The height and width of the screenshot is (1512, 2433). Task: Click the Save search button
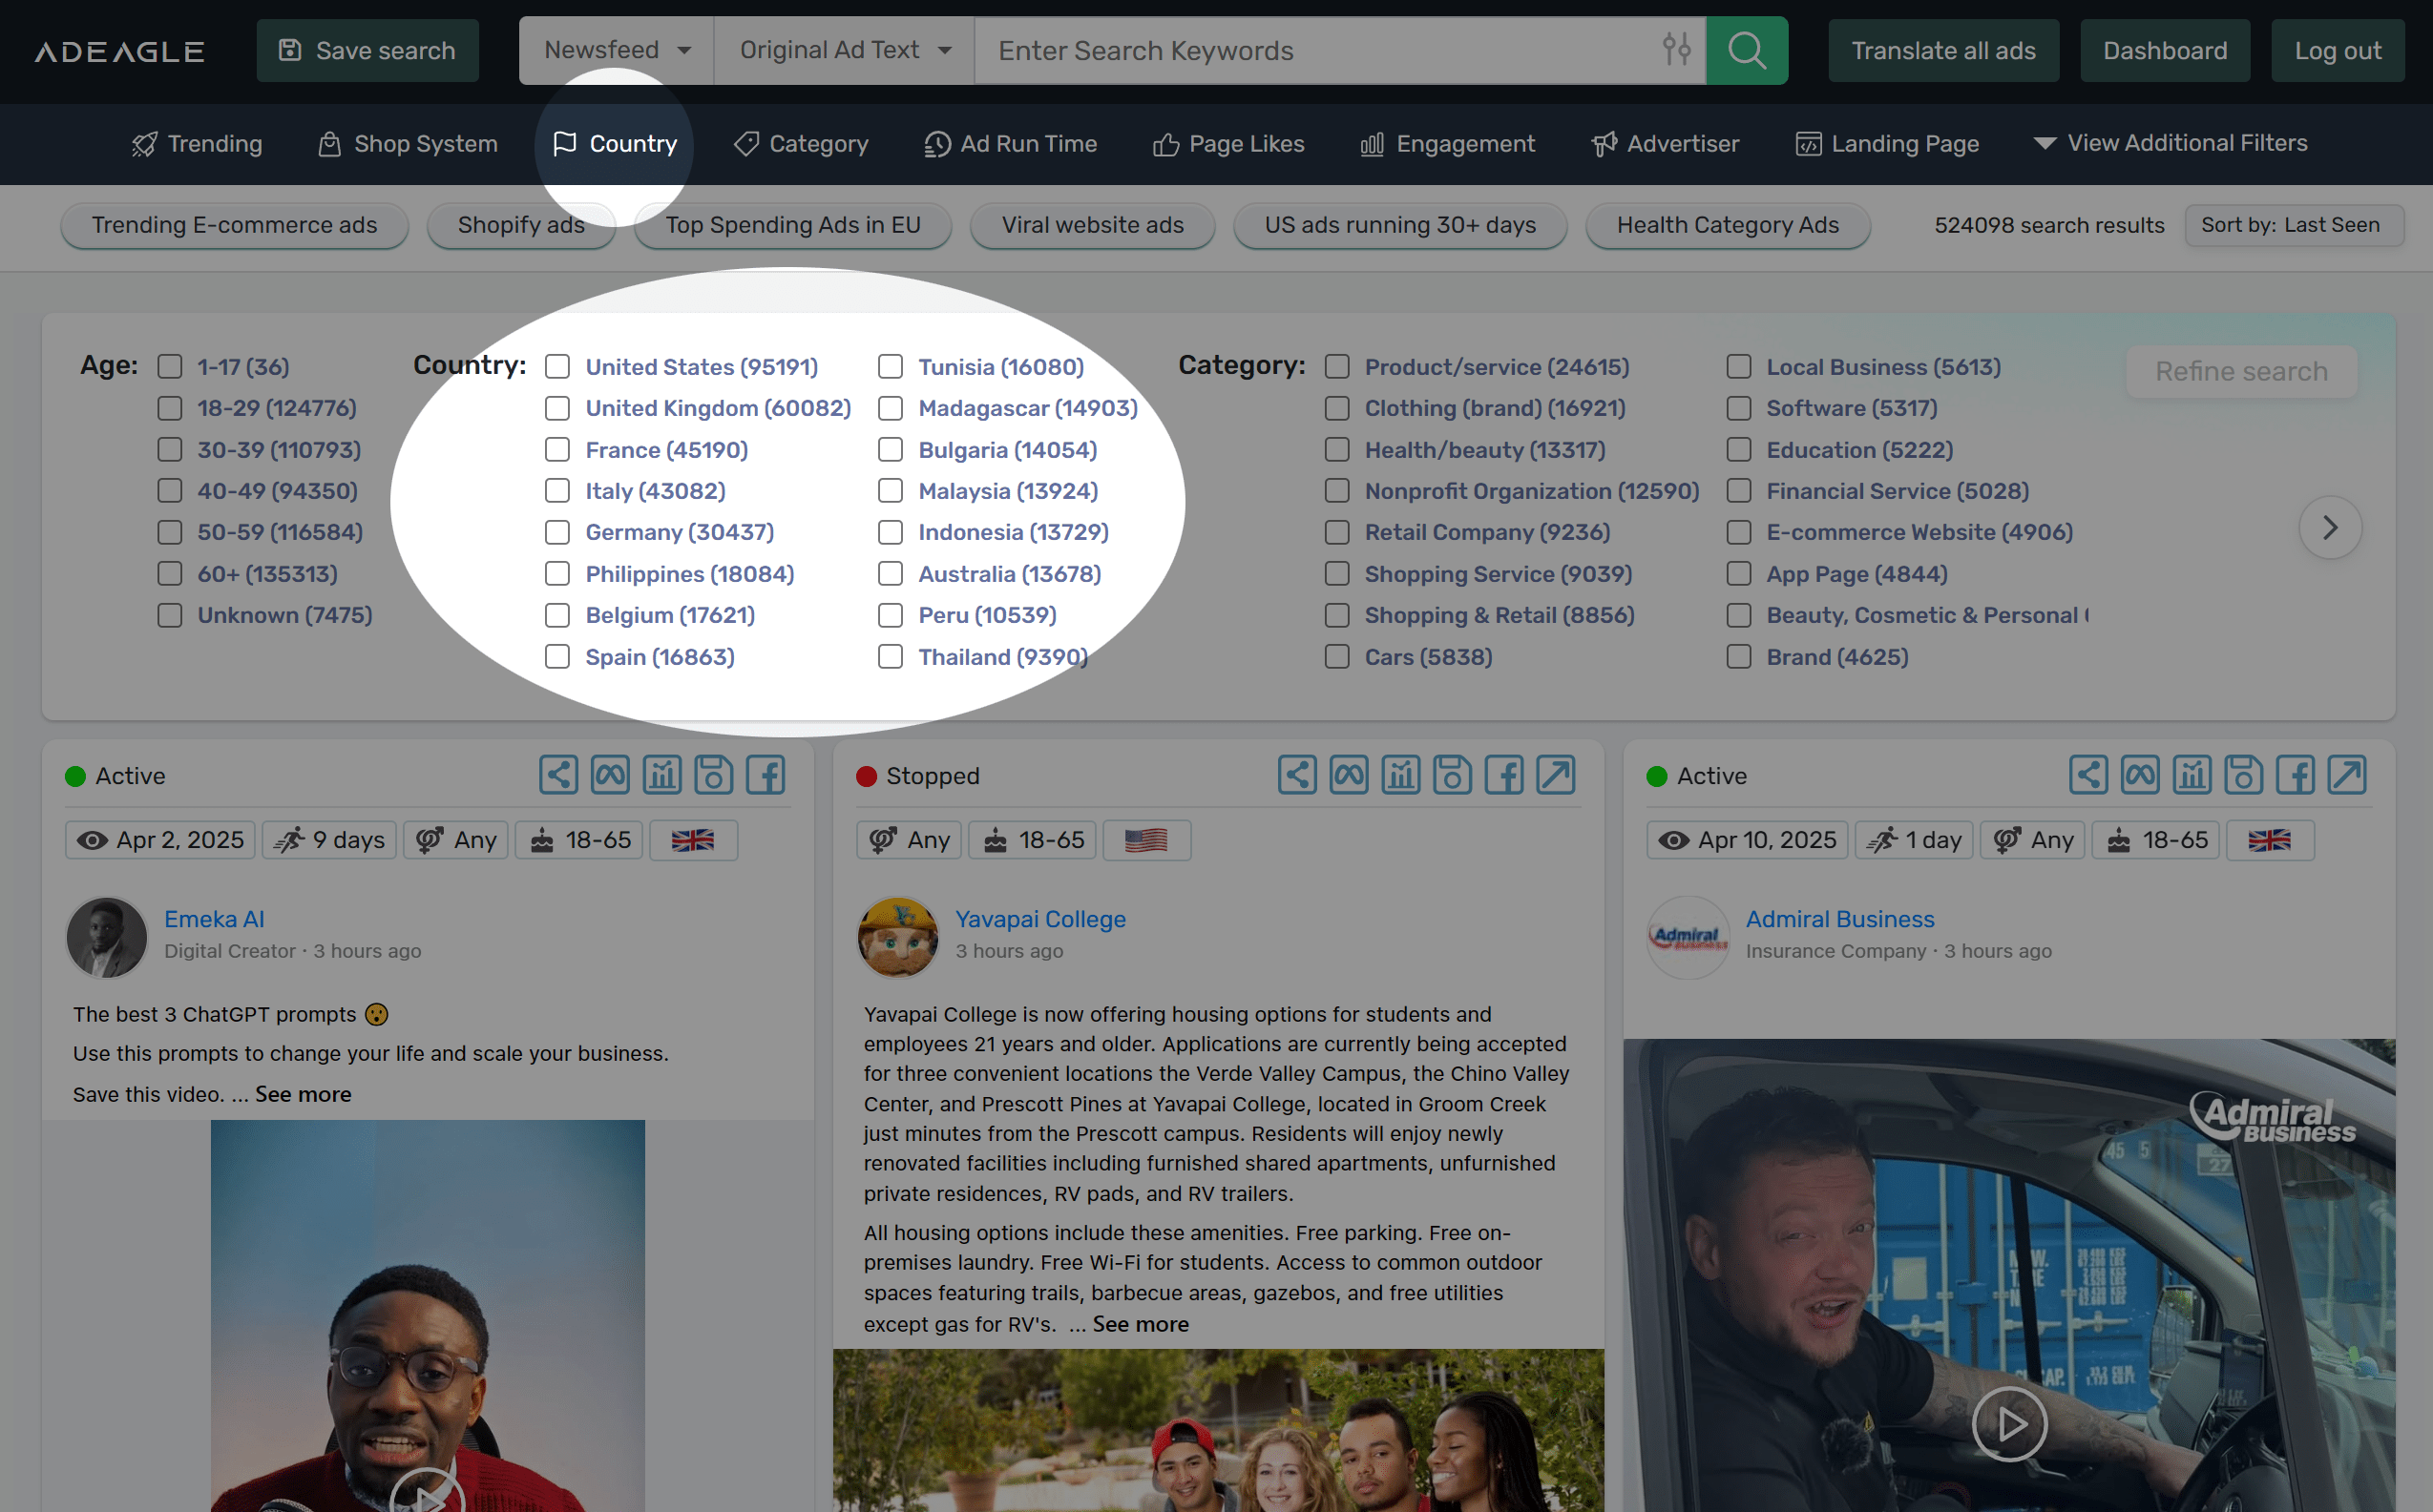point(367,50)
